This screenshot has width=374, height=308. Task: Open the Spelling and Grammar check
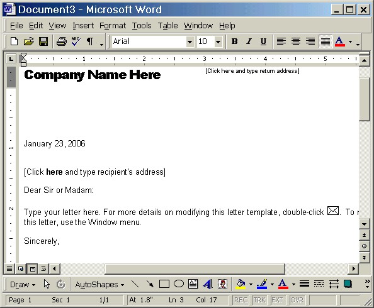pos(76,41)
